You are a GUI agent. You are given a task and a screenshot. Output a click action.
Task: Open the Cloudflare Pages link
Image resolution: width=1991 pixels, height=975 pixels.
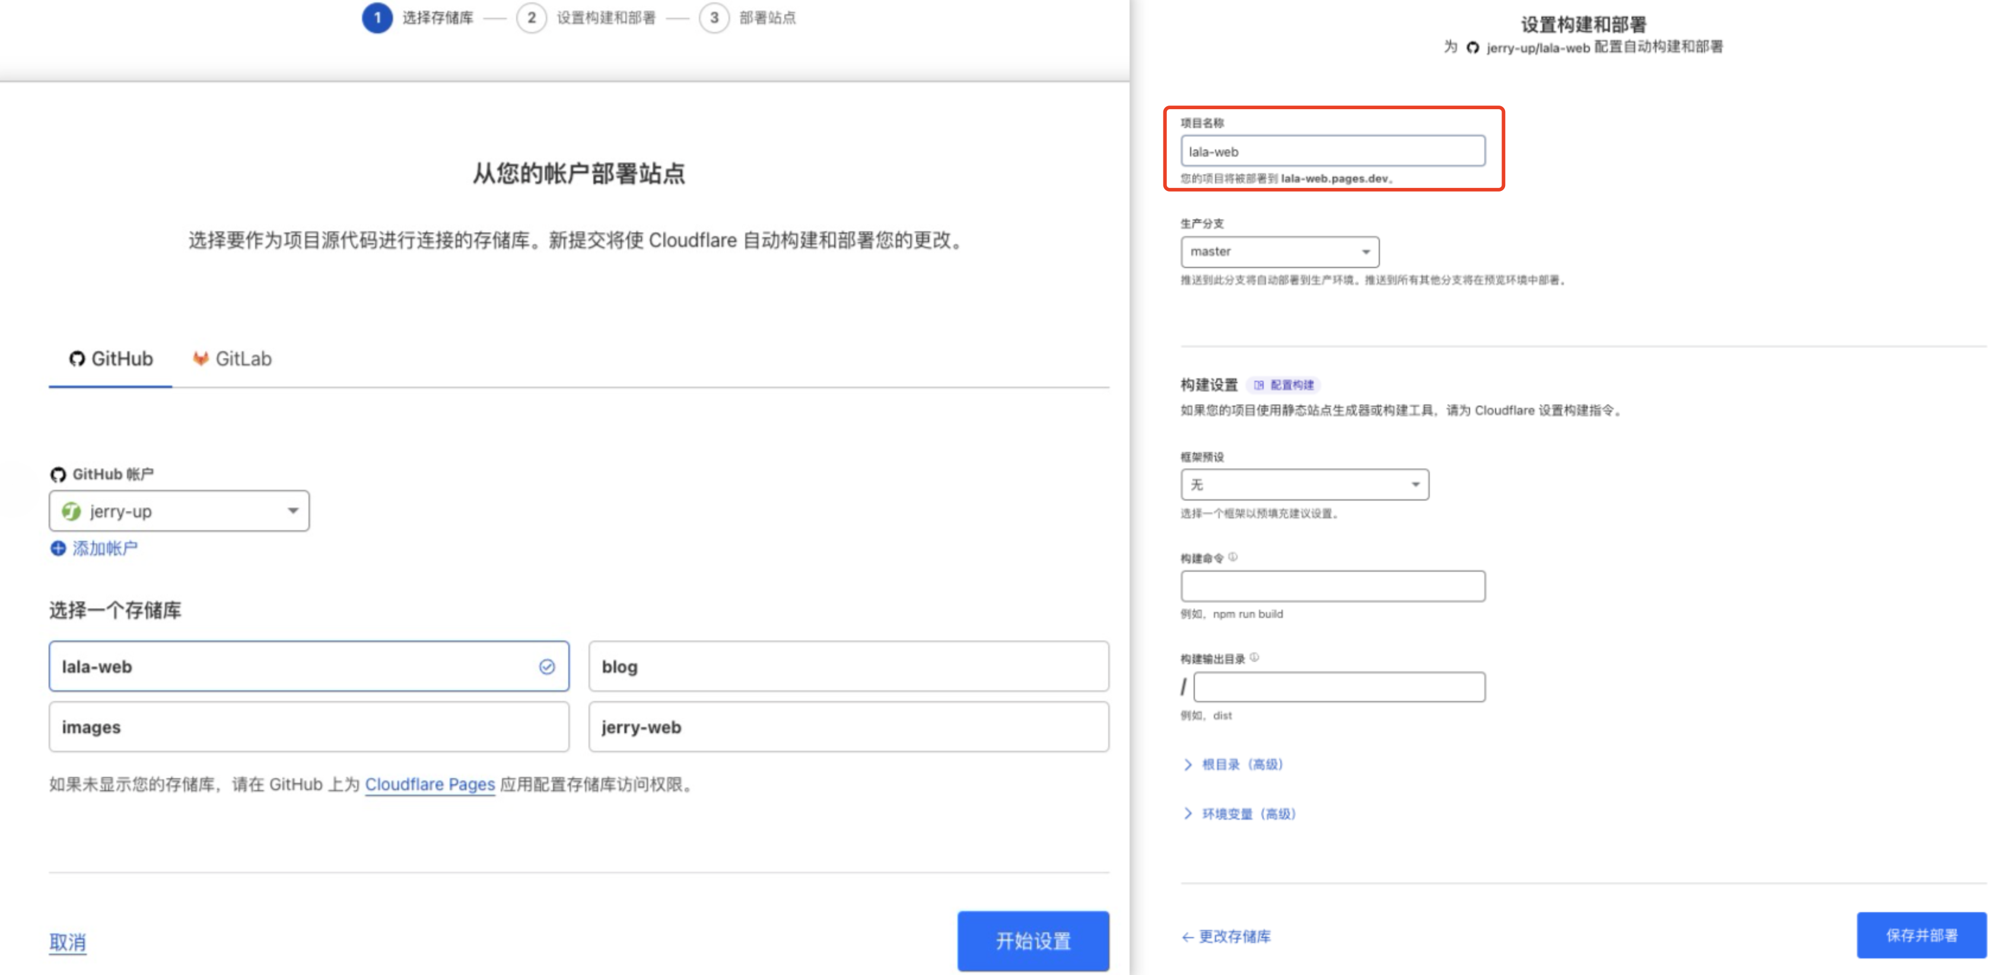[x=431, y=784]
